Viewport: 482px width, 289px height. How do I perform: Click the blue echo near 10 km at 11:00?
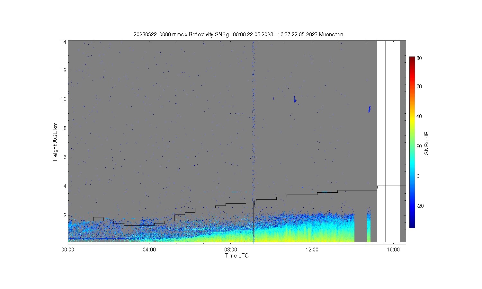[294, 99]
